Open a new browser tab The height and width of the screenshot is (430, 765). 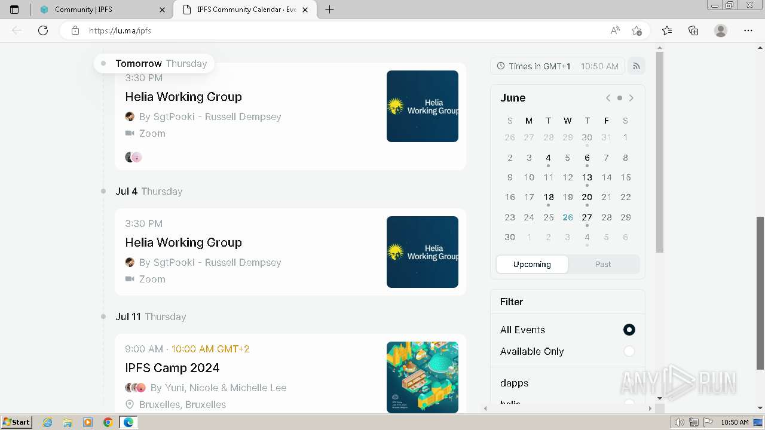pos(329,10)
